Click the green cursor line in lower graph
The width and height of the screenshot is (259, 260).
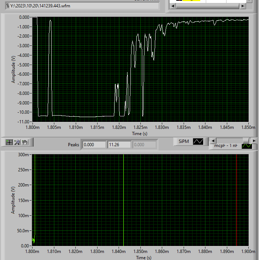(124, 200)
